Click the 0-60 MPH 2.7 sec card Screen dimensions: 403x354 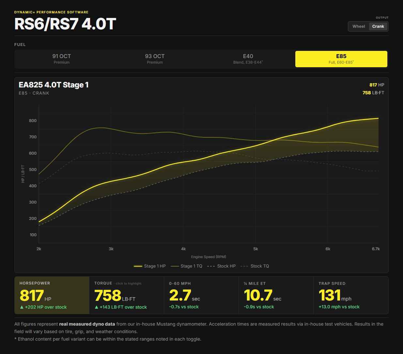tap(201, 295)
